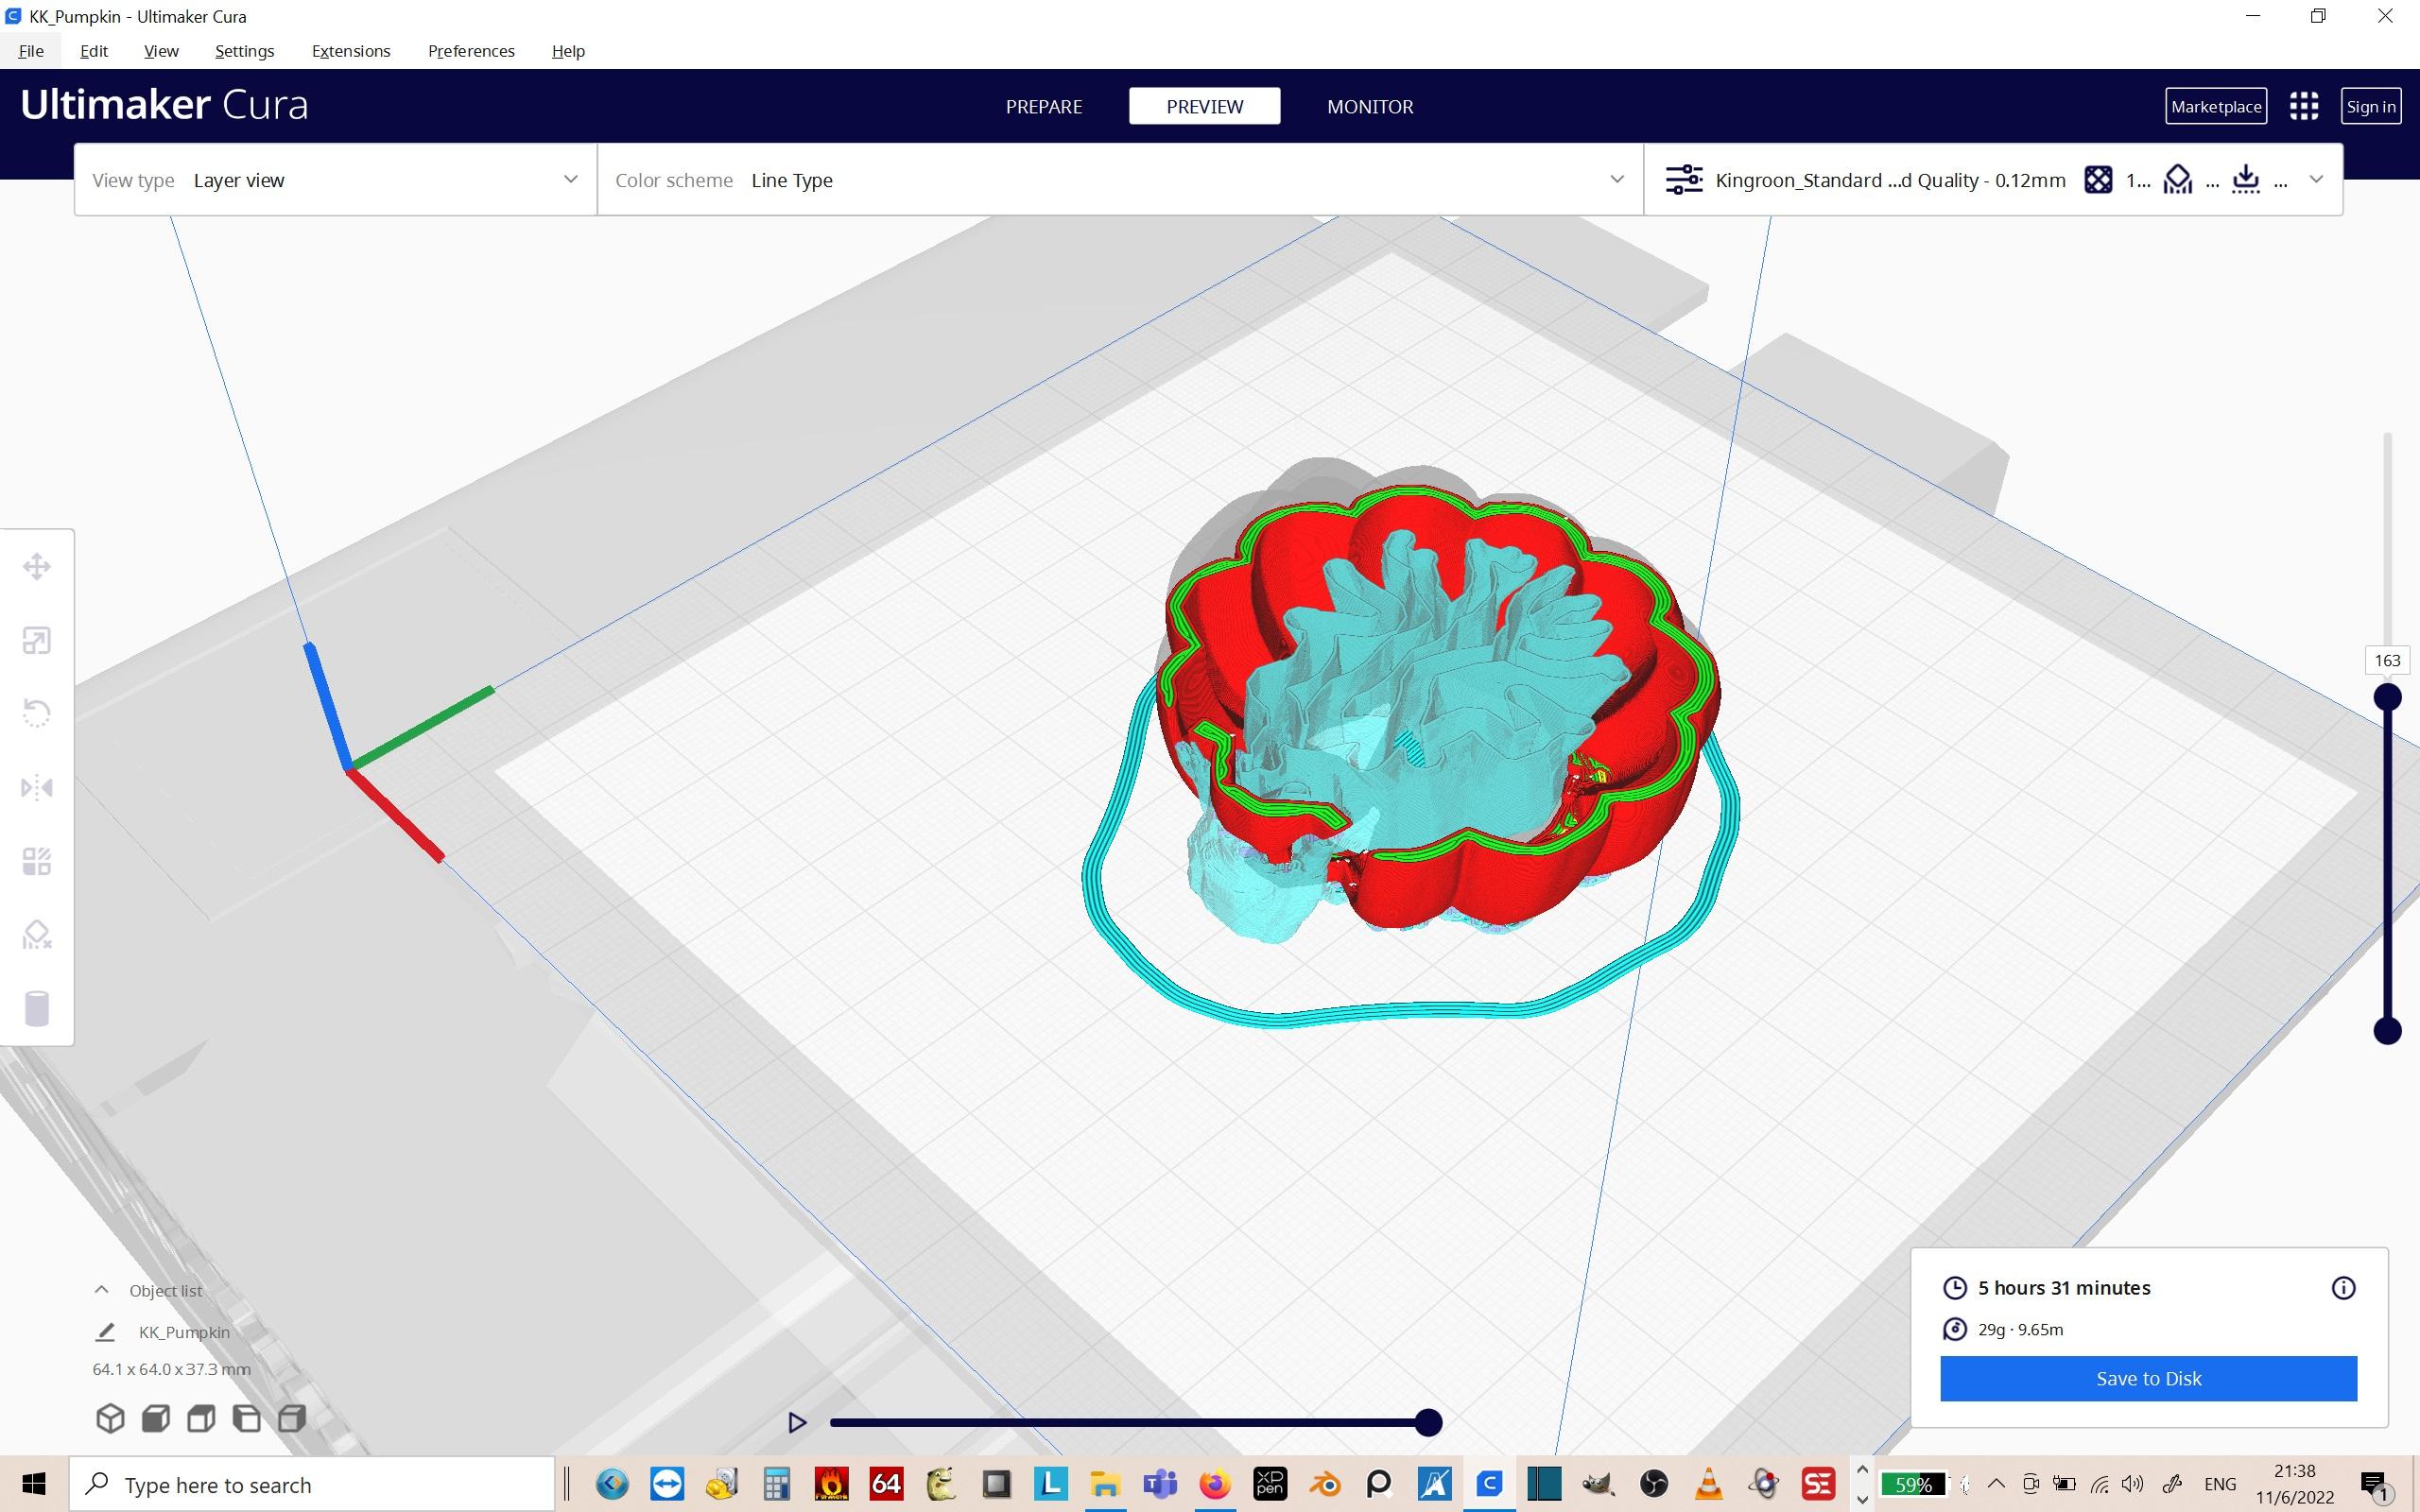Switch to the PREPARE stage
The width and height of the screenshot is (2420, 1512).
coord(1044,106)
